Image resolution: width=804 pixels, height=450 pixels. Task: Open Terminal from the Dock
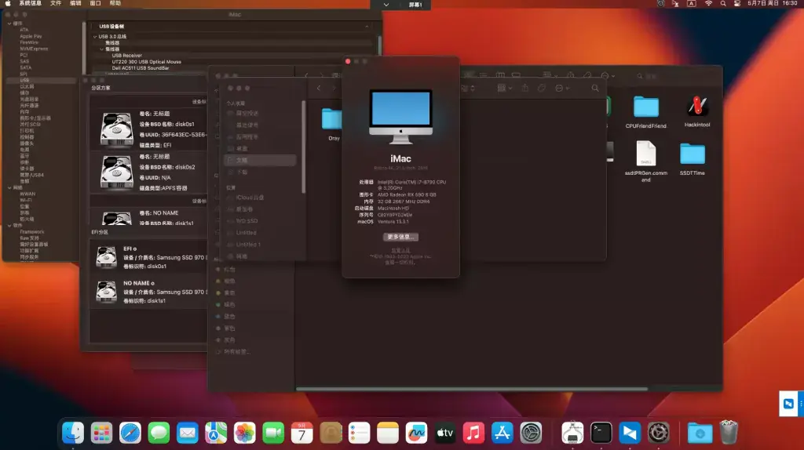(601, 433)
